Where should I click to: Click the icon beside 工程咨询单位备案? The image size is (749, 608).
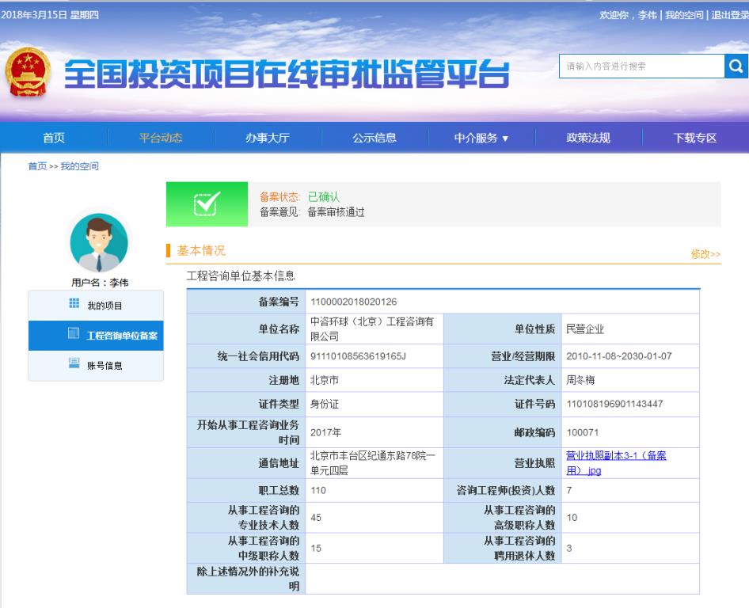(x=74, y=335)
